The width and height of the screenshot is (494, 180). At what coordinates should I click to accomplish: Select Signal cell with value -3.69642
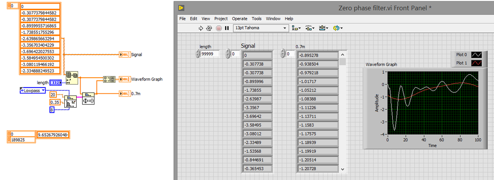pyautogui.click(x=258, y=117)
